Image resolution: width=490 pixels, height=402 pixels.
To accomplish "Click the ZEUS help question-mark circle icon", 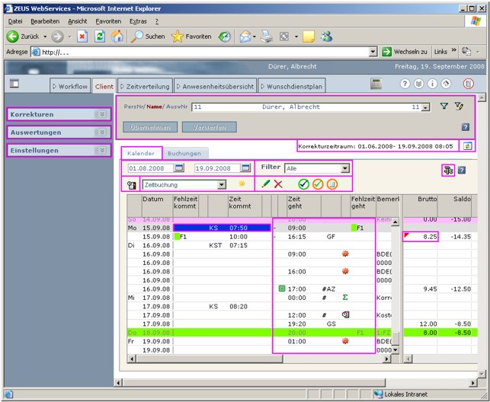I will pyautogui.click(x=405, y=84).
